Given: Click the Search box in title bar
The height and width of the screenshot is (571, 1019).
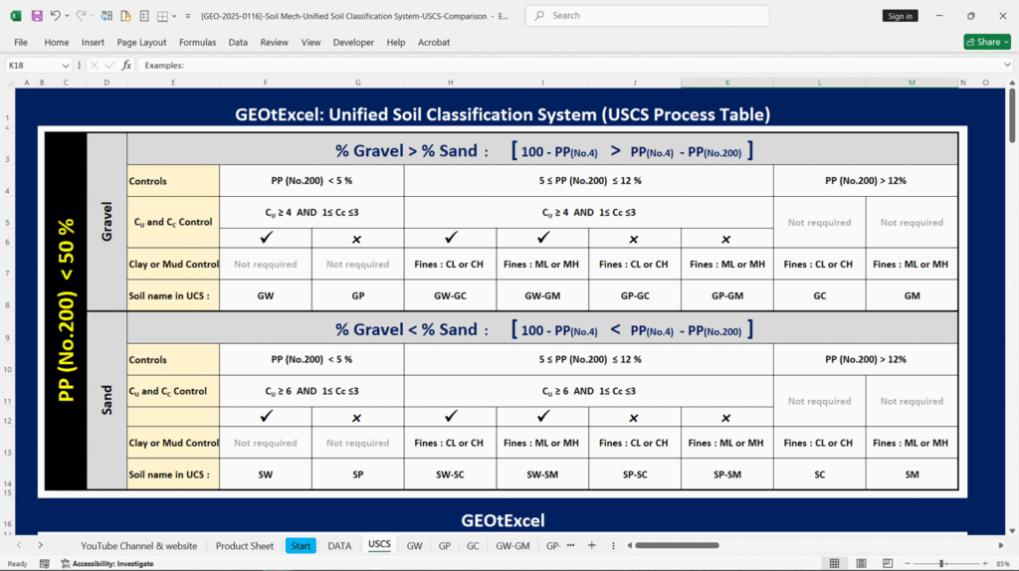Looking at the screenshot, I should (647, 16).
